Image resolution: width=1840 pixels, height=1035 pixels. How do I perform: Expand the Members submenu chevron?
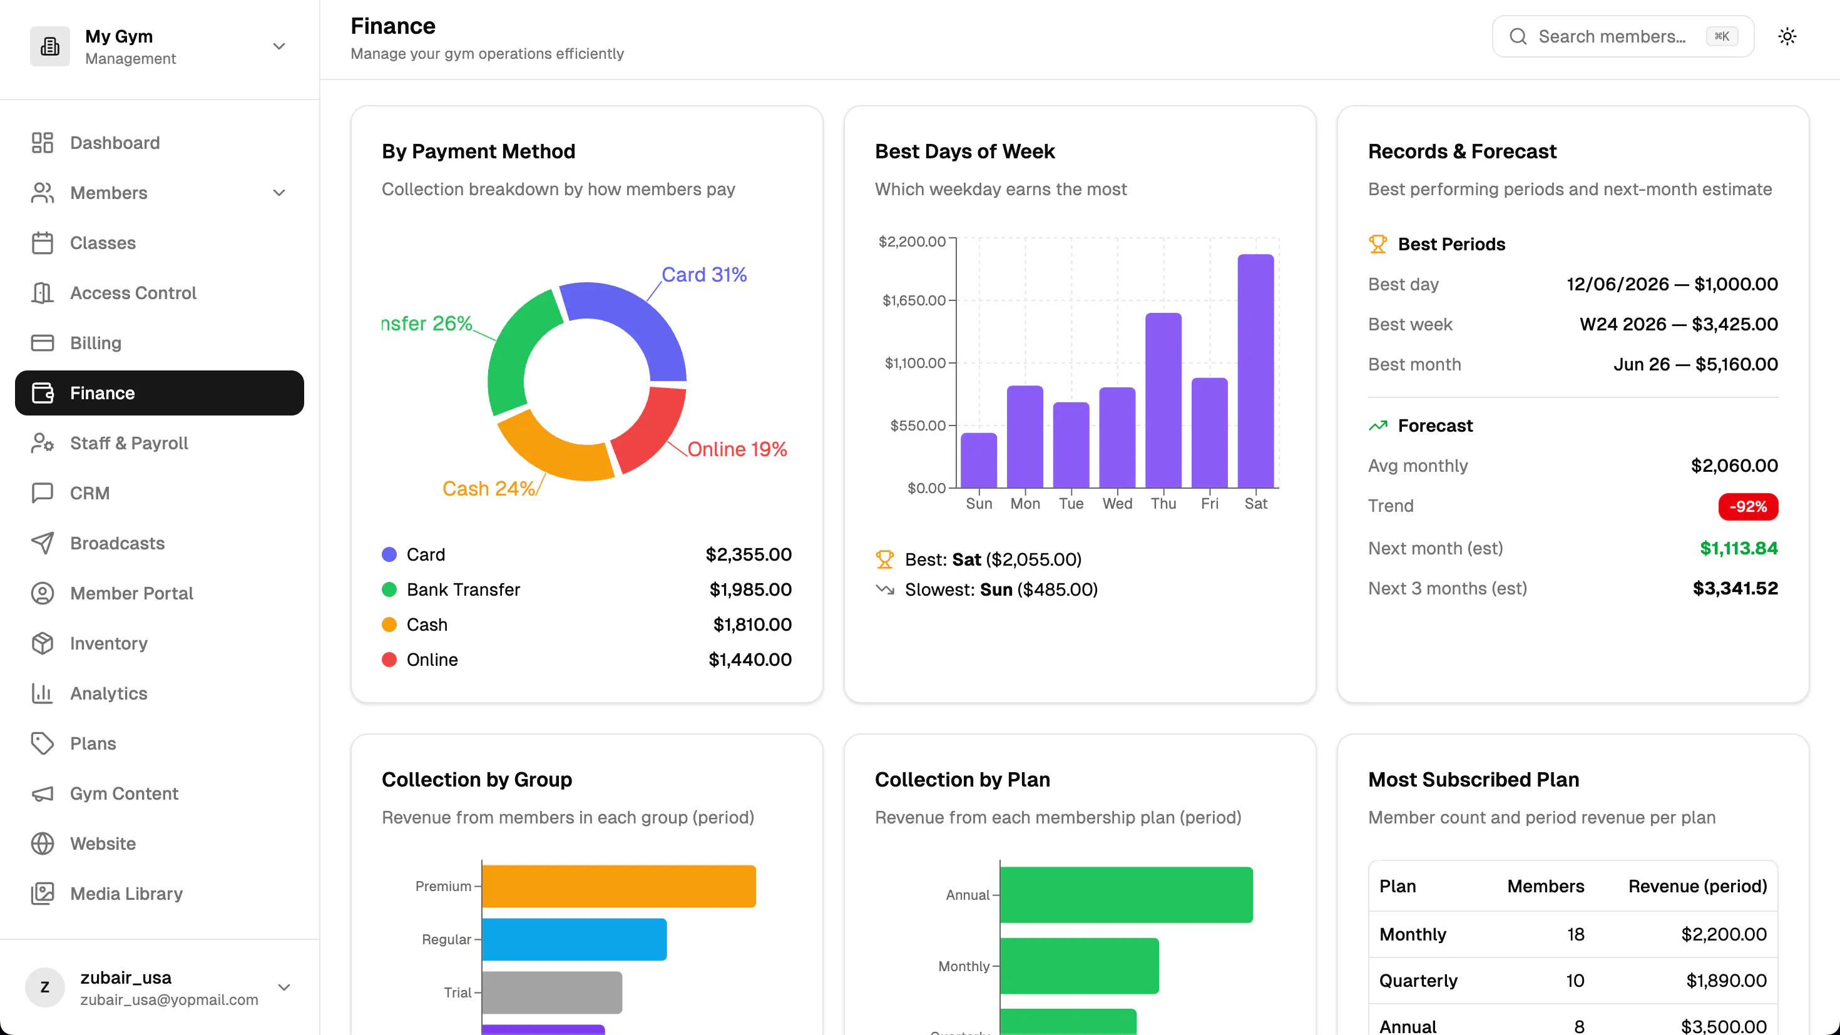[279, 193]
